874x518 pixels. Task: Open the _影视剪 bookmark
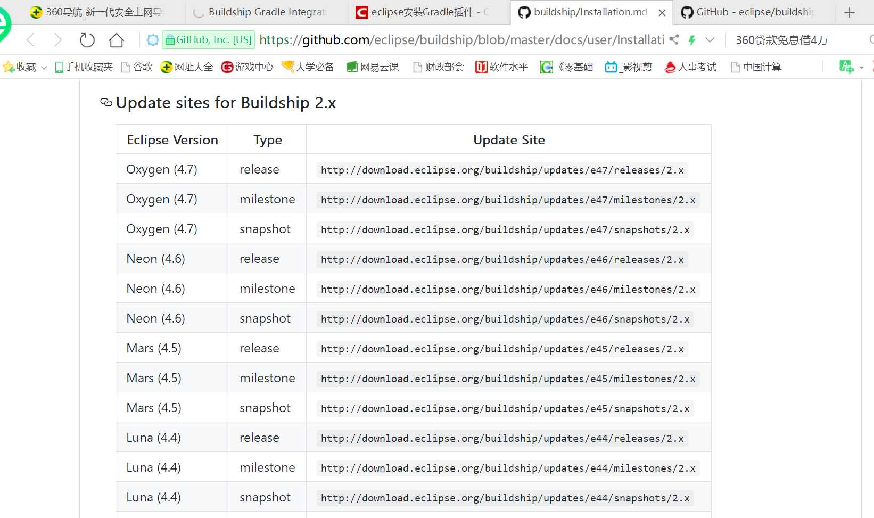629,67
